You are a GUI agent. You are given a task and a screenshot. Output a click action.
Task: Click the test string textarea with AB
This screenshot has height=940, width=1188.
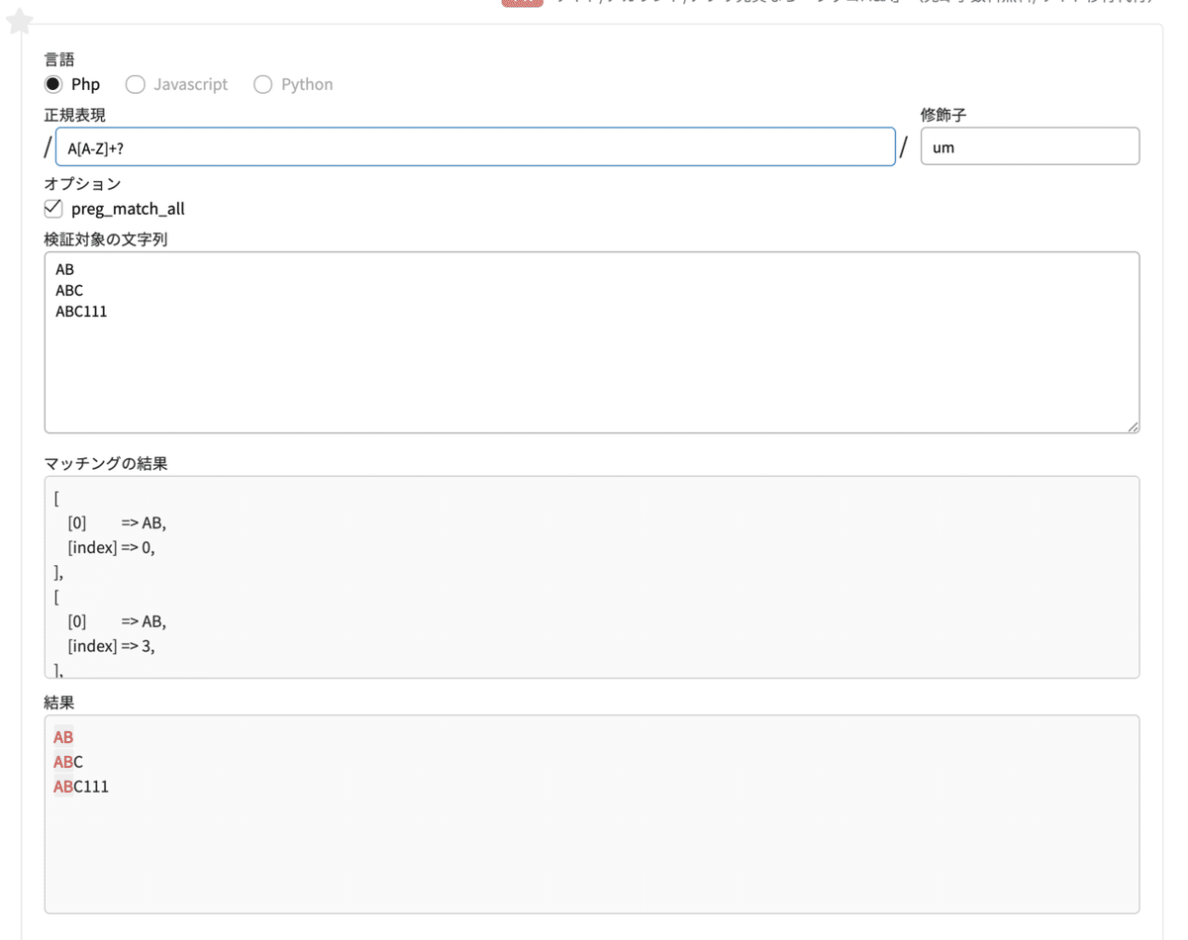(592, 342)
